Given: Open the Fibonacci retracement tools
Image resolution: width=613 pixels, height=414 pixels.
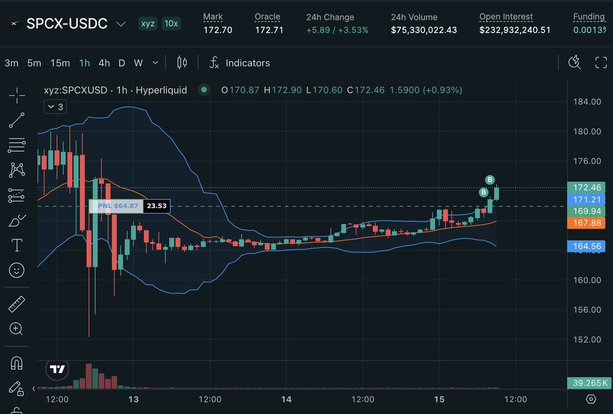Looking at the screenshot, I should click(17, 145).
